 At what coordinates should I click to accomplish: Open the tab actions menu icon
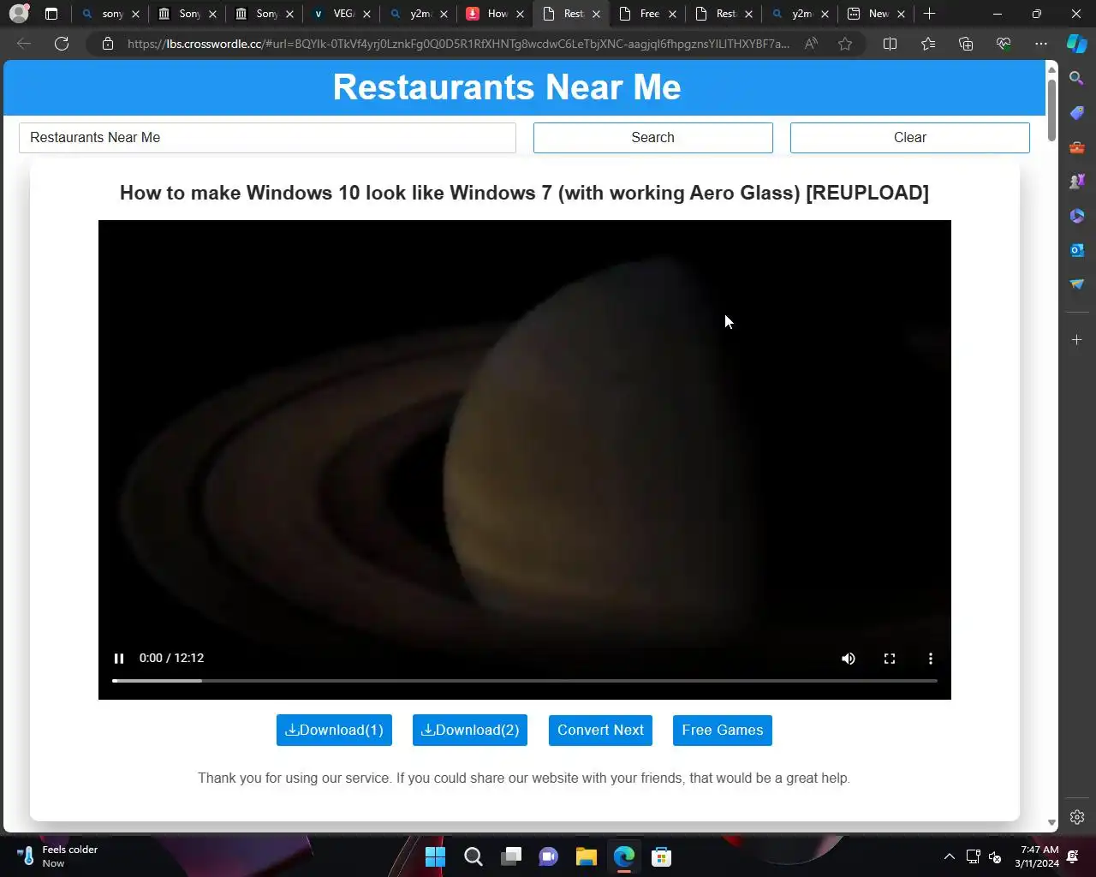click(x=51, y=14)
